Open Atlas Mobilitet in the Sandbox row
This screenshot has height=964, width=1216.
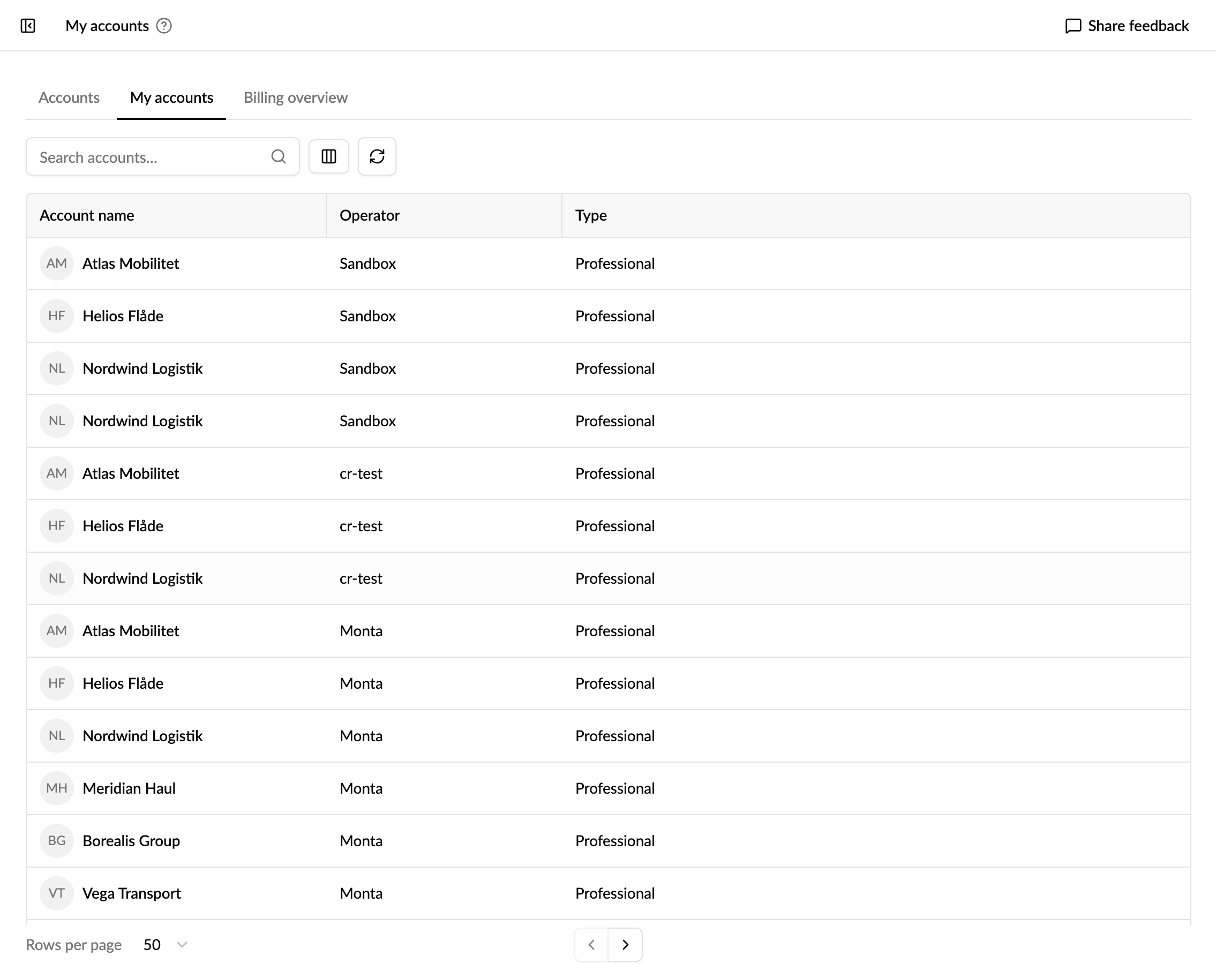point(131,263)
